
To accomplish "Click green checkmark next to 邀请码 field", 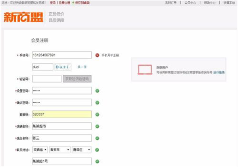I will pyautogui.click(x=97, y=114).
